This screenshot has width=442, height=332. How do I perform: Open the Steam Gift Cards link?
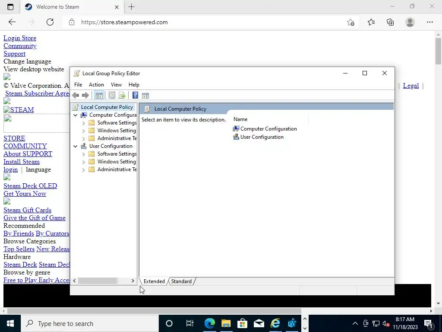click(x=27, y=210)
